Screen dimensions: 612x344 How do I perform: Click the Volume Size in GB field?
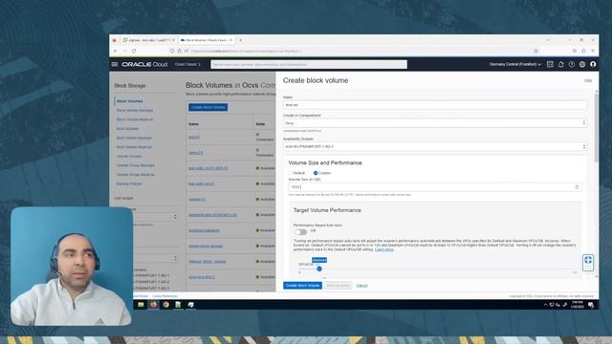(x=435, y=187)
